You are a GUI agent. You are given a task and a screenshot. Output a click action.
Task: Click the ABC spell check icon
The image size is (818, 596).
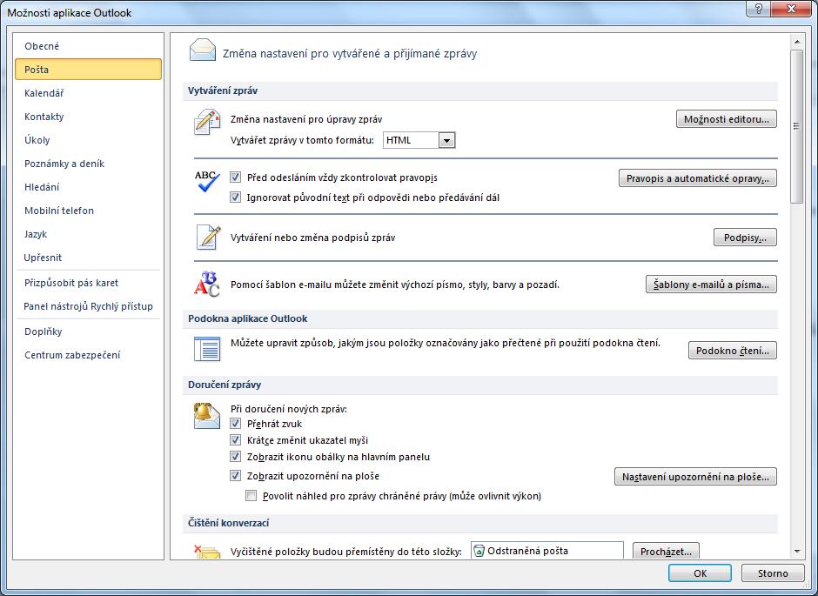point(207,181)
